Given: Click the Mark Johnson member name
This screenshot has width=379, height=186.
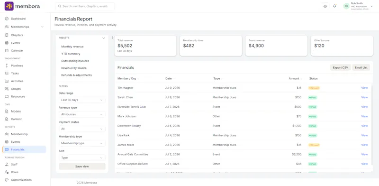Looking at the screenshot, I should (x=126, y=116).
